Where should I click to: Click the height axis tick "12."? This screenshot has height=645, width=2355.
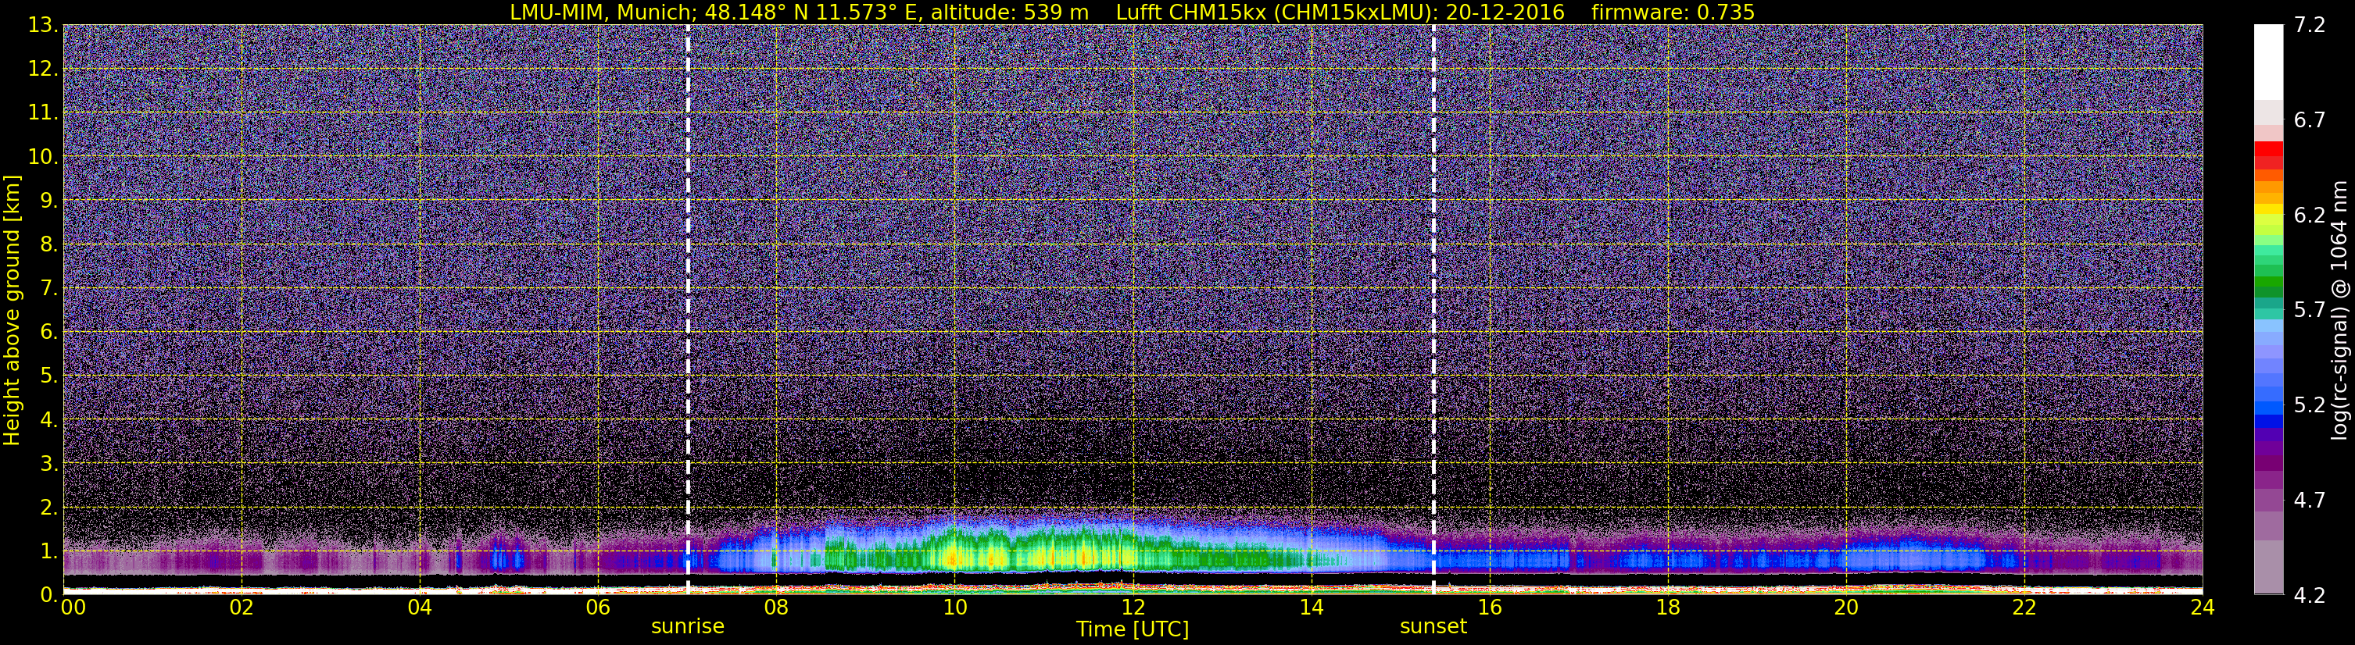(x=42, y=69)
